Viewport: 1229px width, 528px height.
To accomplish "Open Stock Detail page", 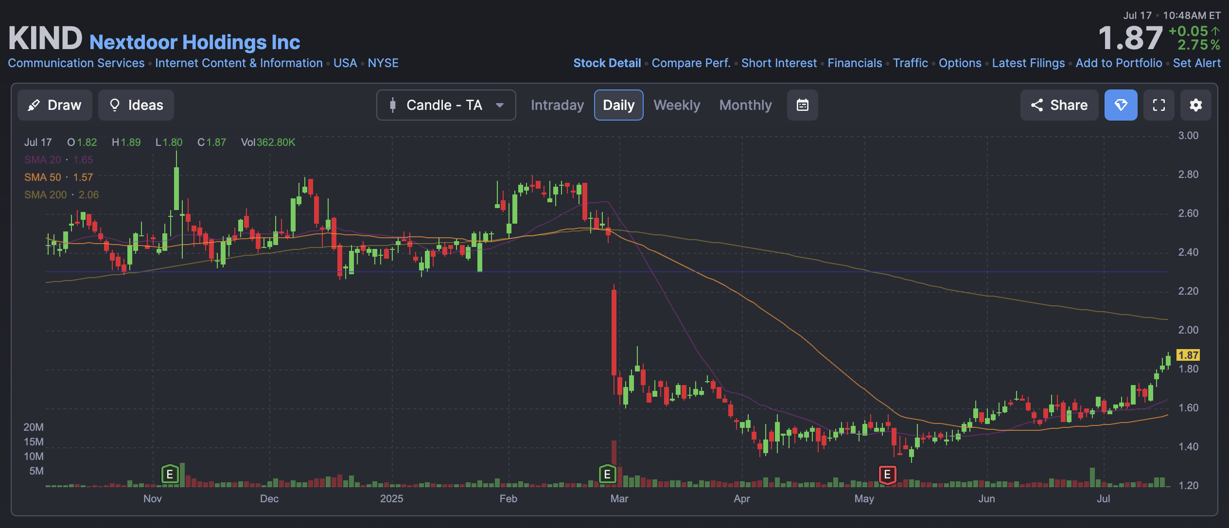I will click(607, 63).
